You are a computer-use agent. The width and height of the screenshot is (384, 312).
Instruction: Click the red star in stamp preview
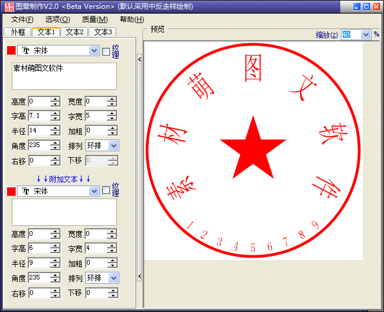click(x=253, y=148)
